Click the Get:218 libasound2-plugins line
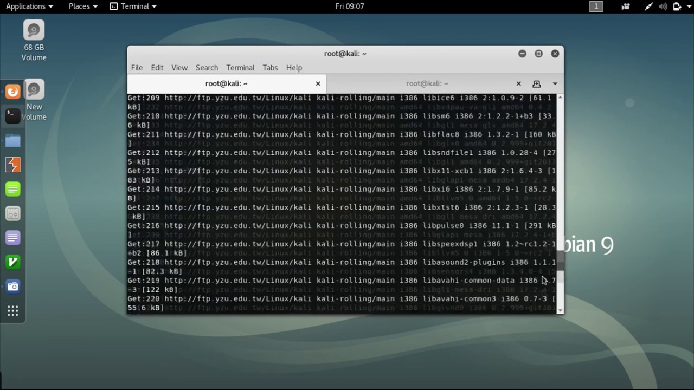Screen dimensions: 694x390 tap(342, 266)
